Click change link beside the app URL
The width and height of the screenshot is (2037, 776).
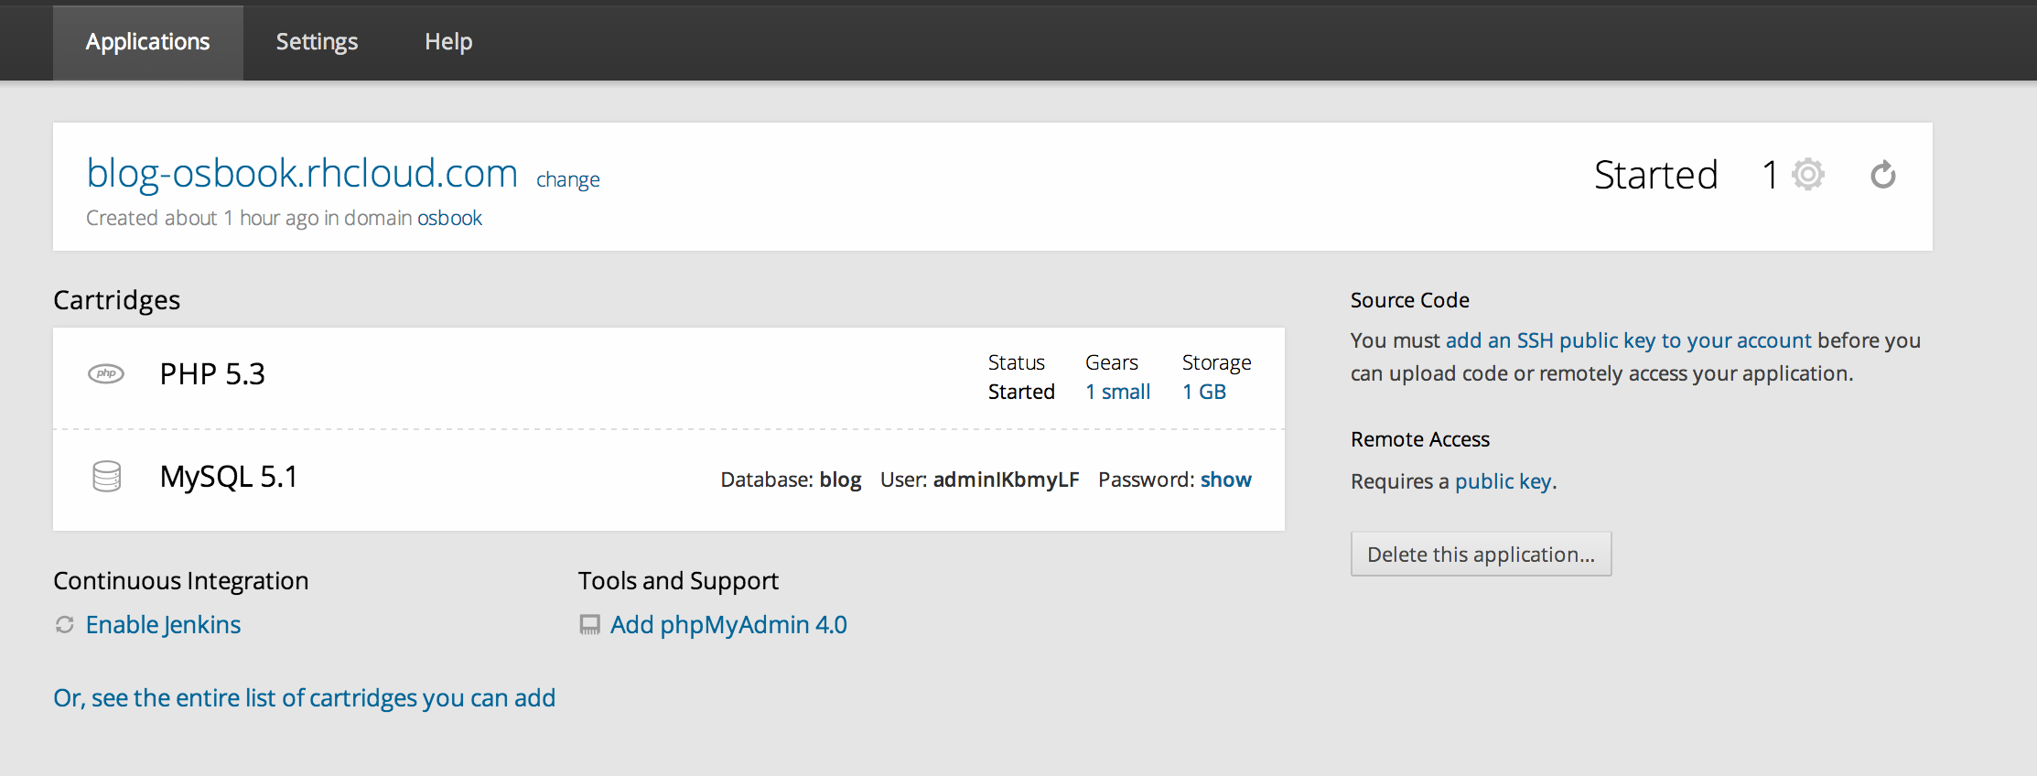click(x=567, y=179)
